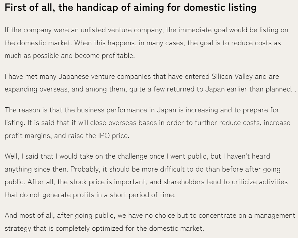Click the phrase 'earlier than planned'

click(x=259, y=89)
